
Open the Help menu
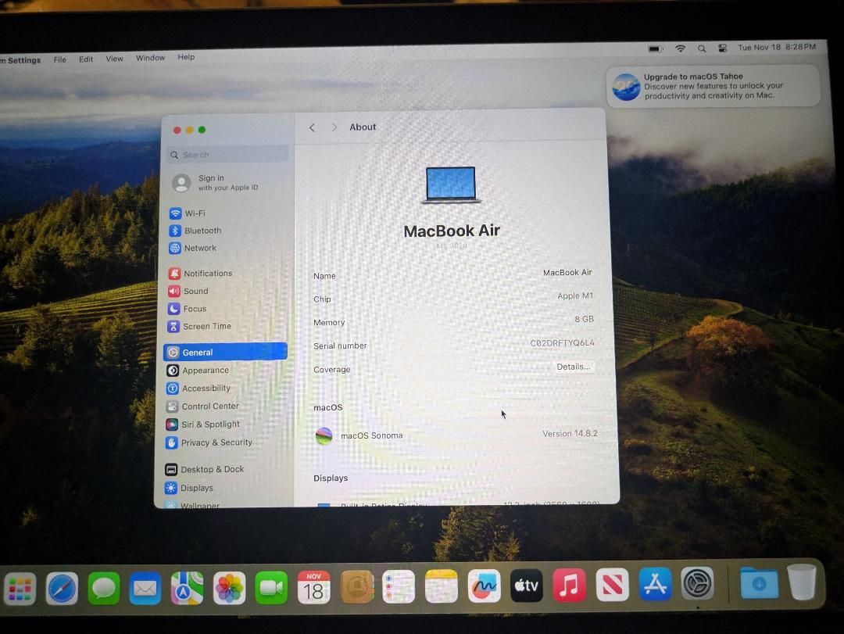click(x=185, y=57)
